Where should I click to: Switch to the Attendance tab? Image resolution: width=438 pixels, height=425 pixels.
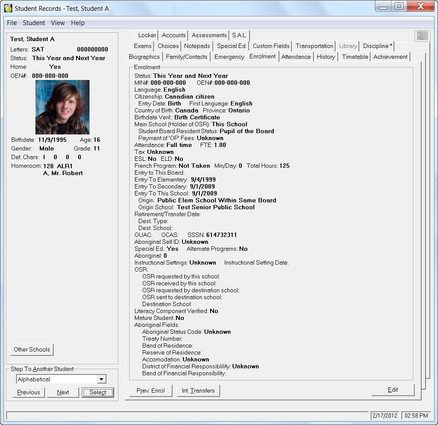coord(296,57)
